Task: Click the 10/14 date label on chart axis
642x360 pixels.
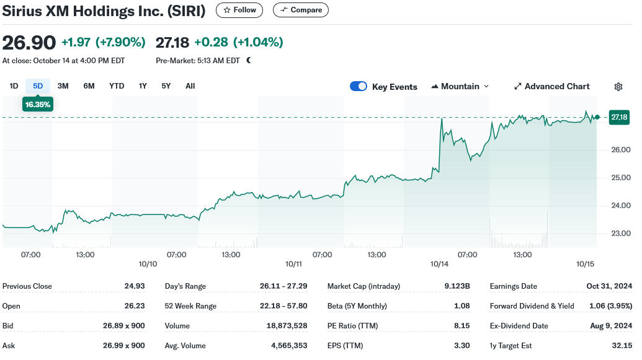Action: (439, 265)
